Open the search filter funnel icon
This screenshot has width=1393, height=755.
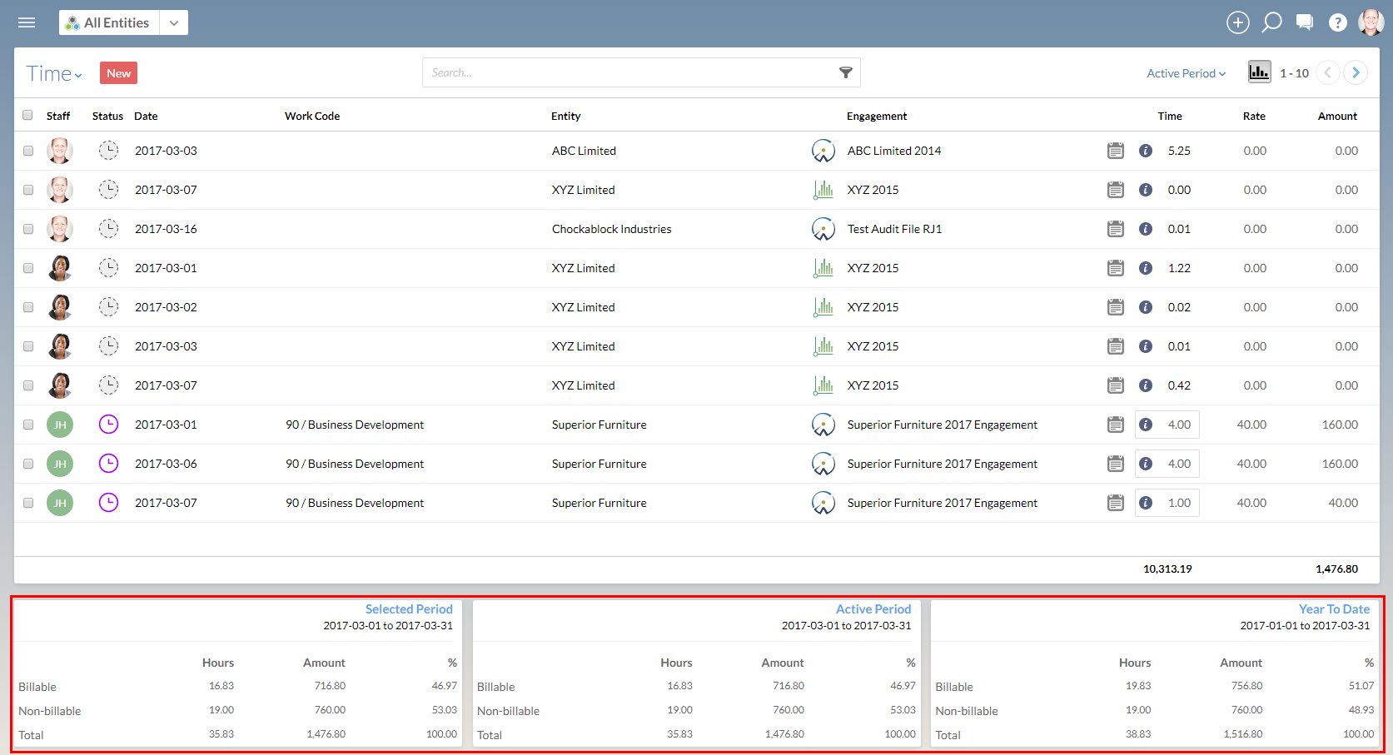pos(845,73)
